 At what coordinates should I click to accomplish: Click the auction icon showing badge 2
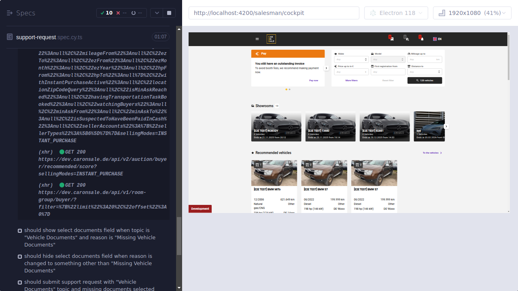click(x=406, y=39)
